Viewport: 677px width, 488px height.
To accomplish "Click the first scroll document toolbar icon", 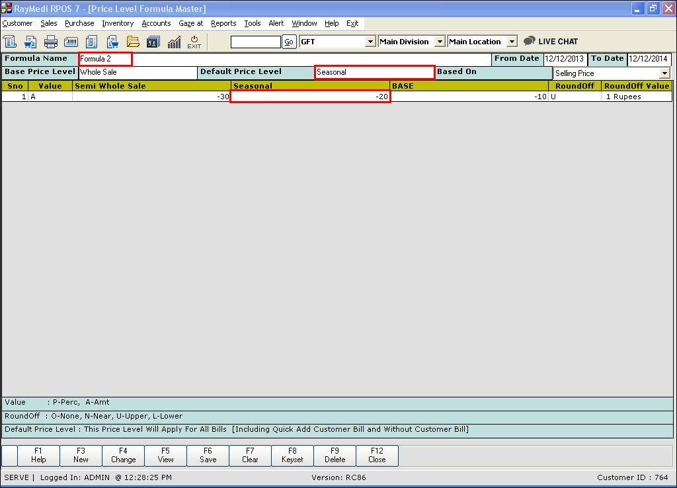I will point(10,42).
